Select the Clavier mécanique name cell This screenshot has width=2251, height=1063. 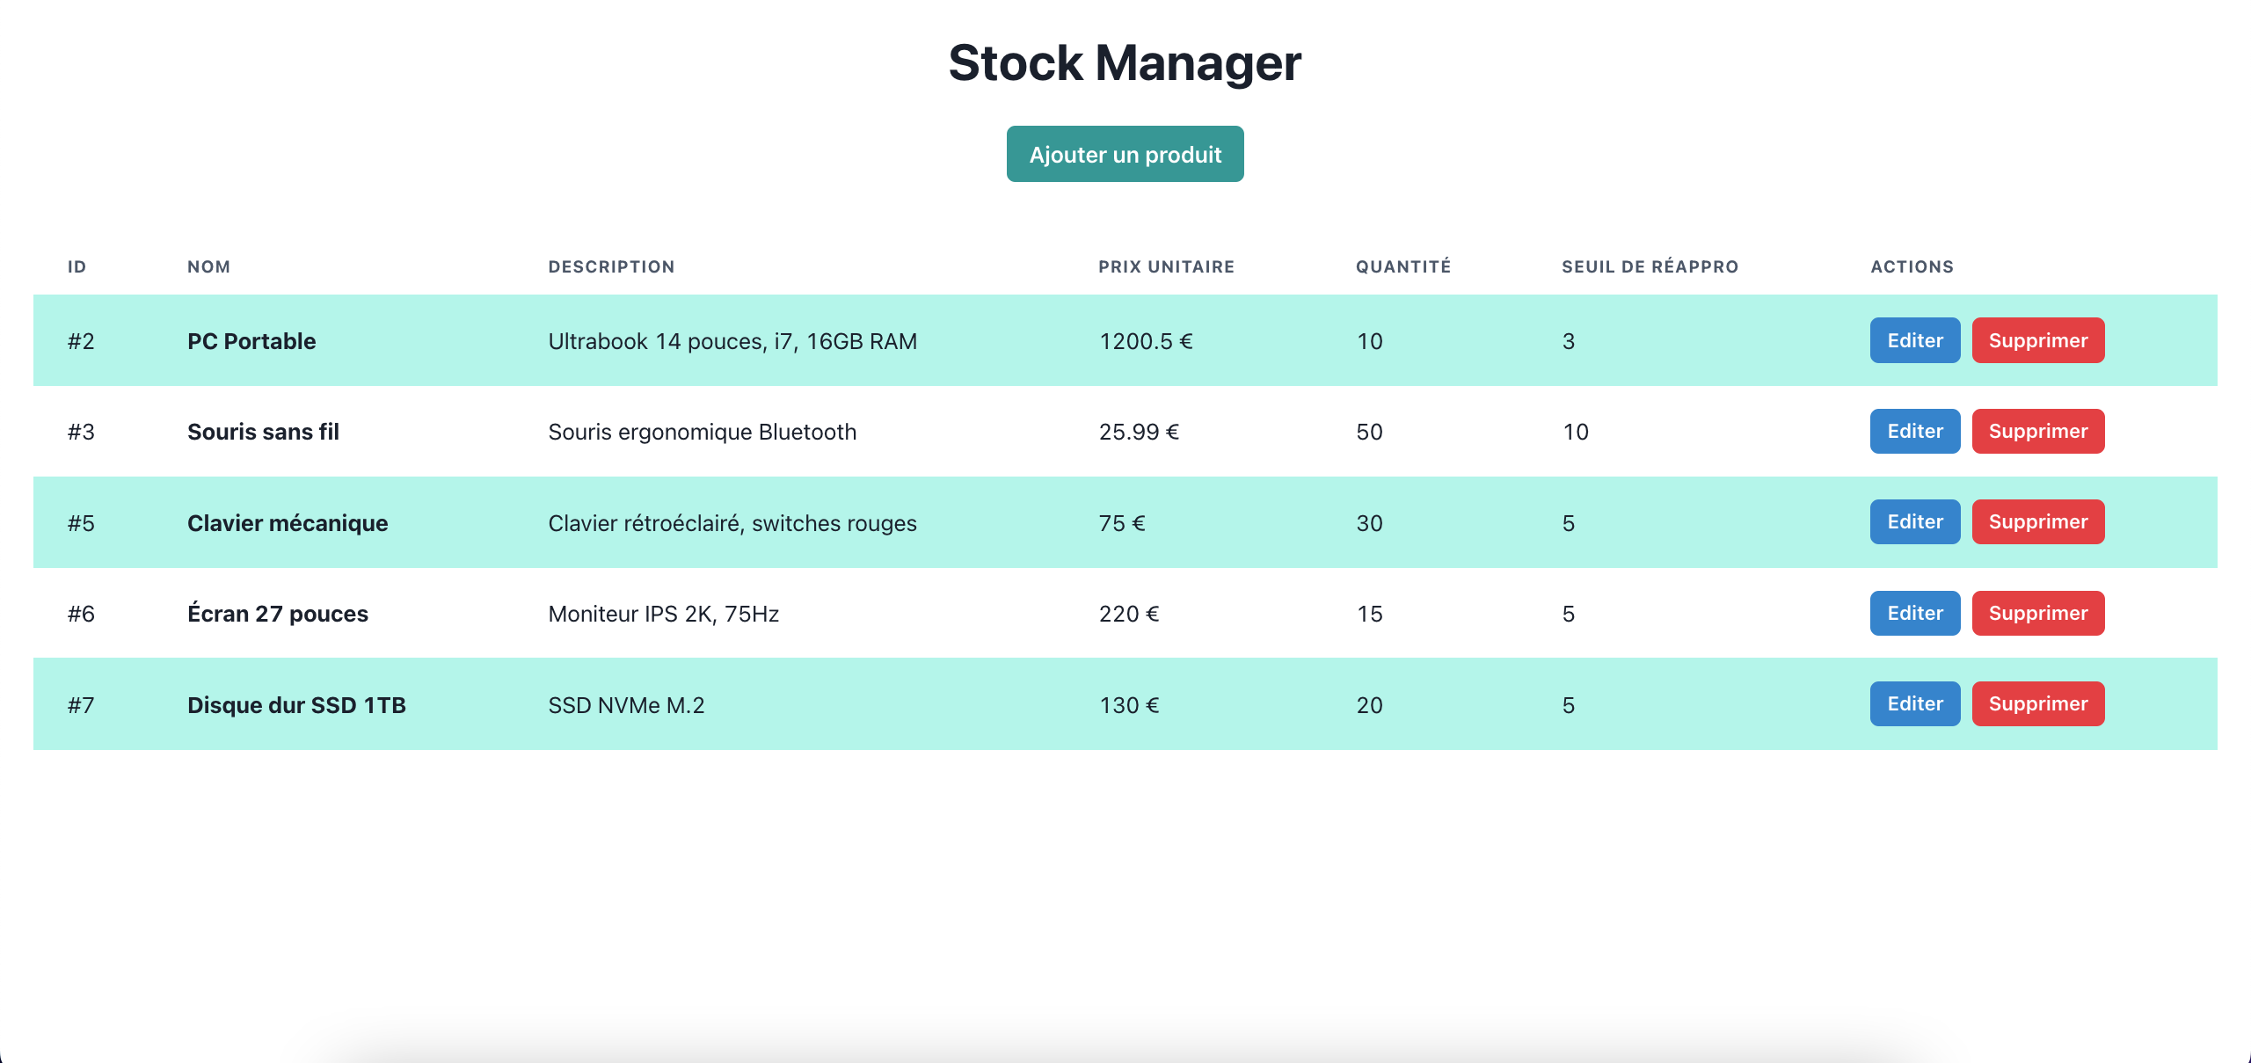pyautogui.click(x=288, y=523)
